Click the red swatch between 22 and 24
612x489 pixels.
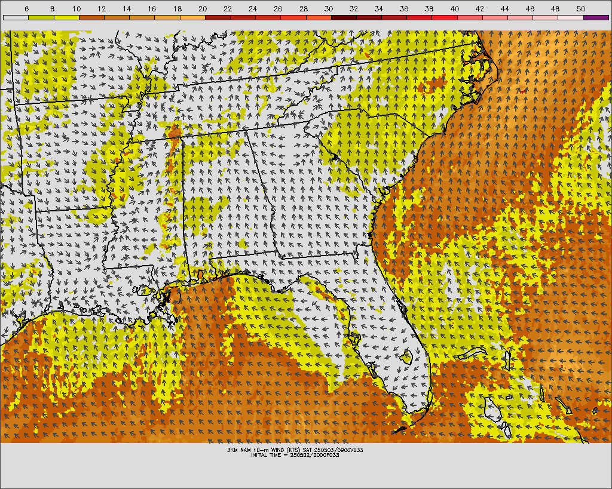243,17
